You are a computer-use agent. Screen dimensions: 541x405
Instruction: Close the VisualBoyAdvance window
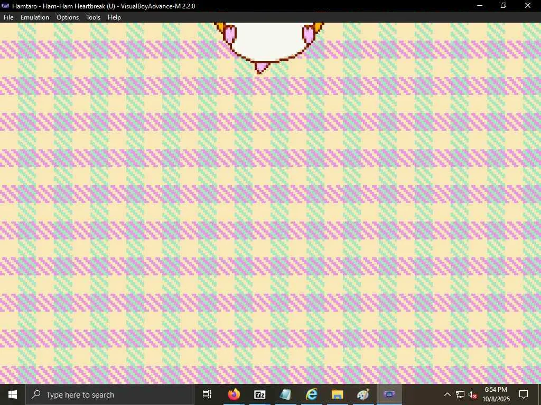(528, 6)
